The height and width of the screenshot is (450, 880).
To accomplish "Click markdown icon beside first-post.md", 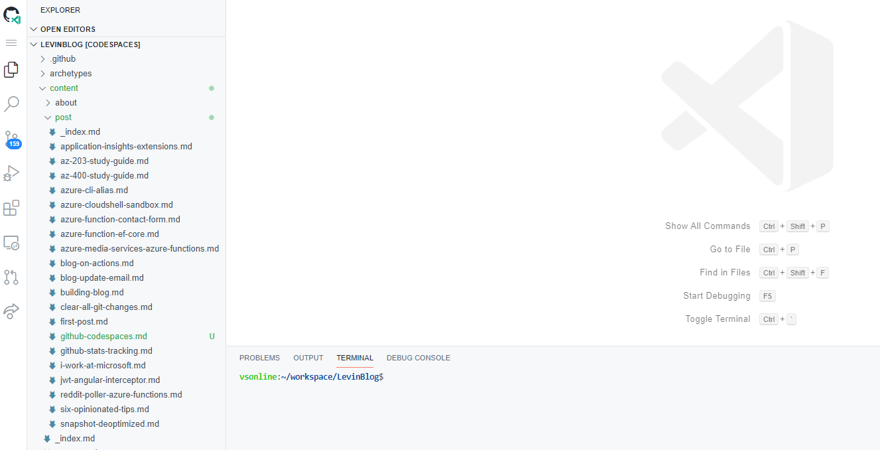I will point(52,322).
